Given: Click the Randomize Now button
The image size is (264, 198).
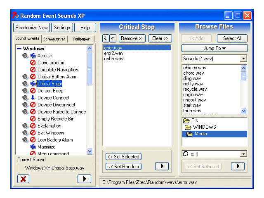Looking at the screenshot, I should pos(31,28).
